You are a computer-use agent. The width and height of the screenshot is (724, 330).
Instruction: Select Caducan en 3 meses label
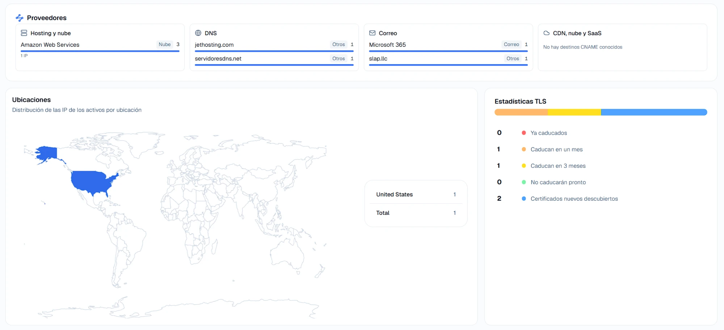click(x=558, y=166)
